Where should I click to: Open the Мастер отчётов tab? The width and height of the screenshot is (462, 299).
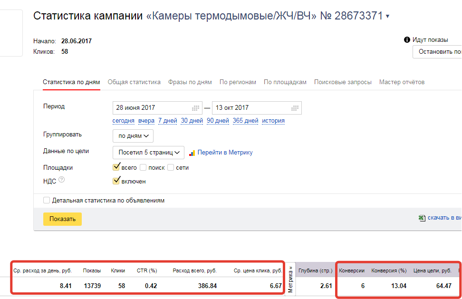tap(402, 82)
